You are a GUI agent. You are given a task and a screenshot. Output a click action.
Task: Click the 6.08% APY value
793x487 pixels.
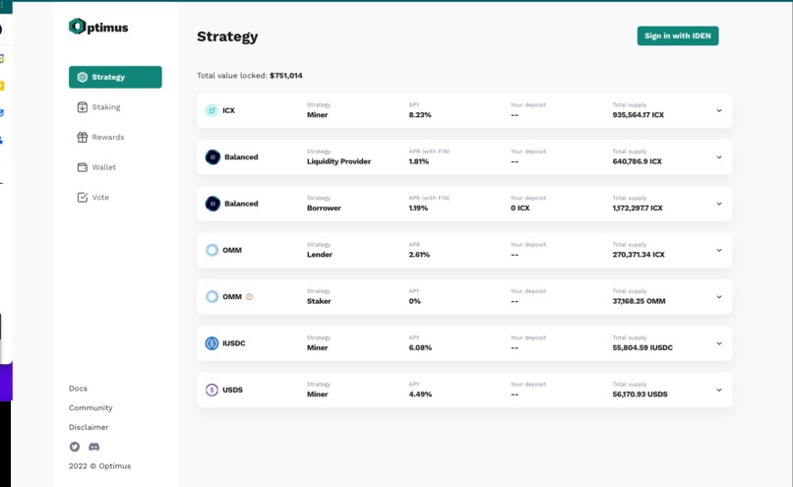point(420,347)
